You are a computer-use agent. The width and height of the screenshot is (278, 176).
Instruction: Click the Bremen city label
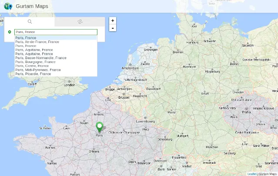[178, 52]
